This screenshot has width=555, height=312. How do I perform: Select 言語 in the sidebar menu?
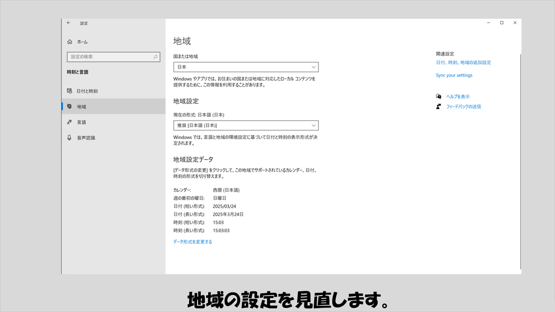81,122
